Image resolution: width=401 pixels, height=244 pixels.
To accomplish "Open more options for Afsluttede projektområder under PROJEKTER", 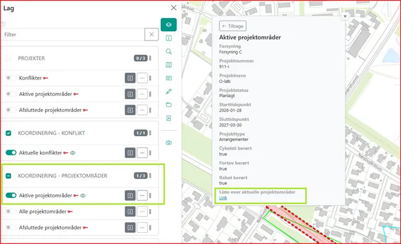I will tap(142, 110).
